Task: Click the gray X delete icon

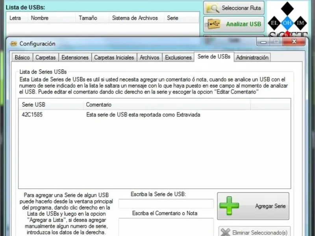Action: [x=225, y=232]
